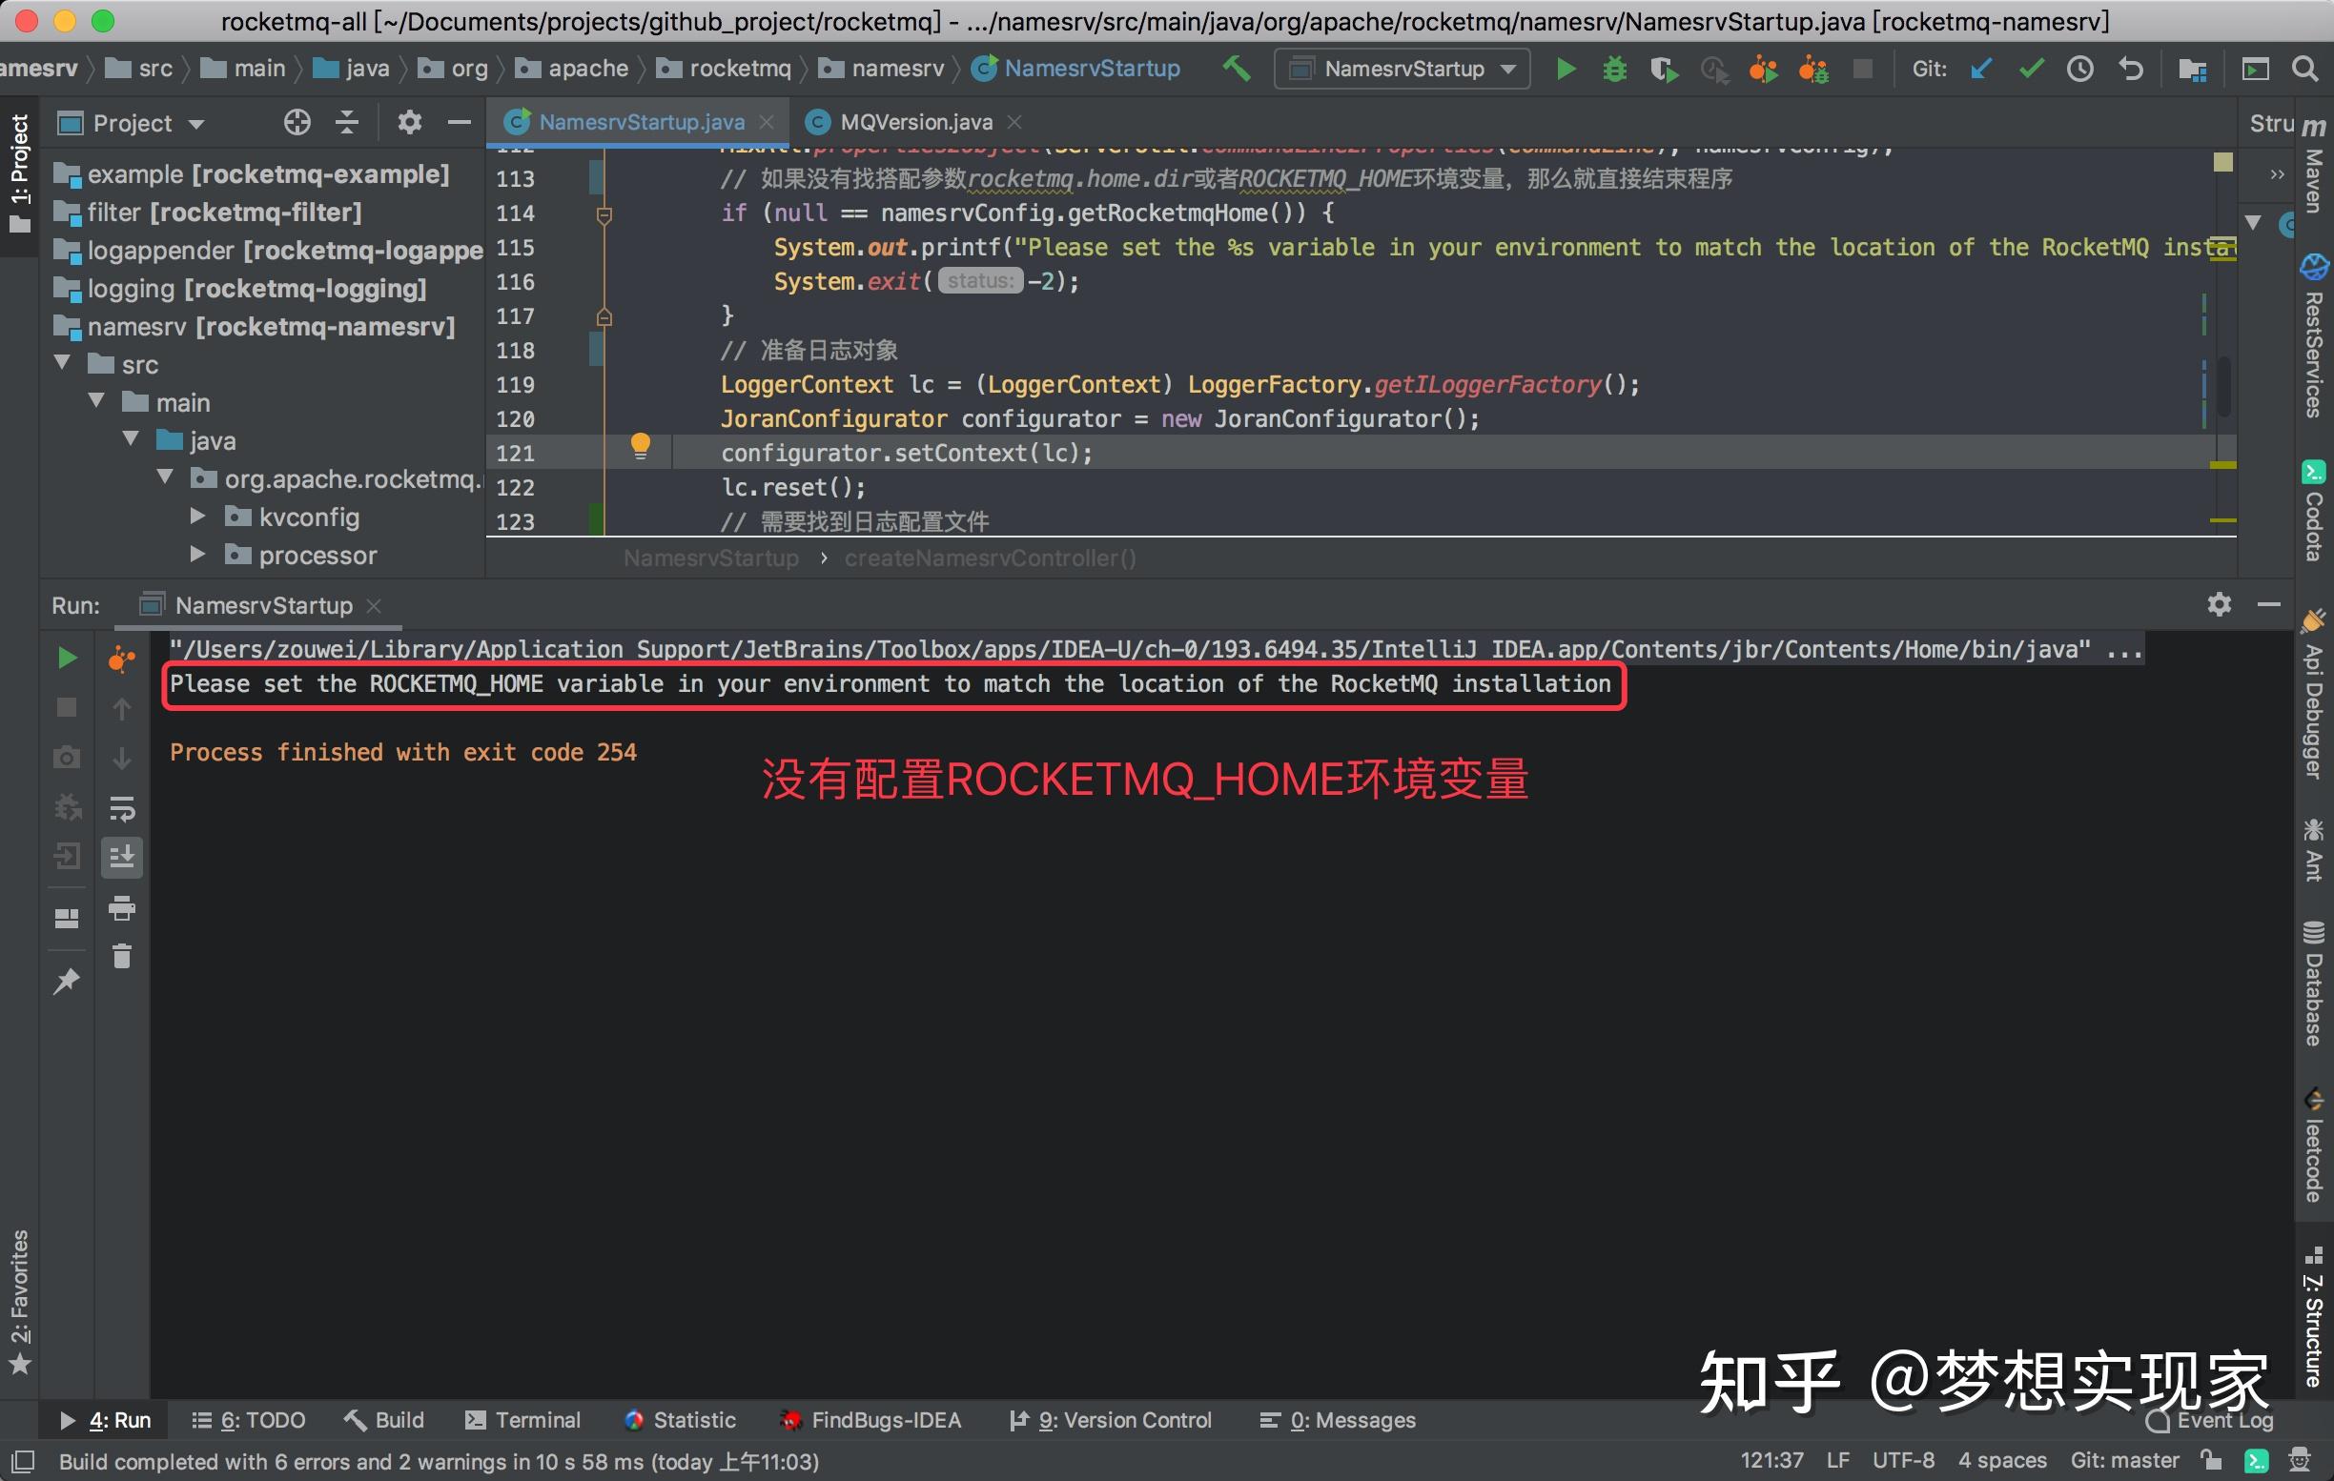Pin the Run tab
The width and height of the screenshot is (2334, 1481).
[x=66, y=982]
